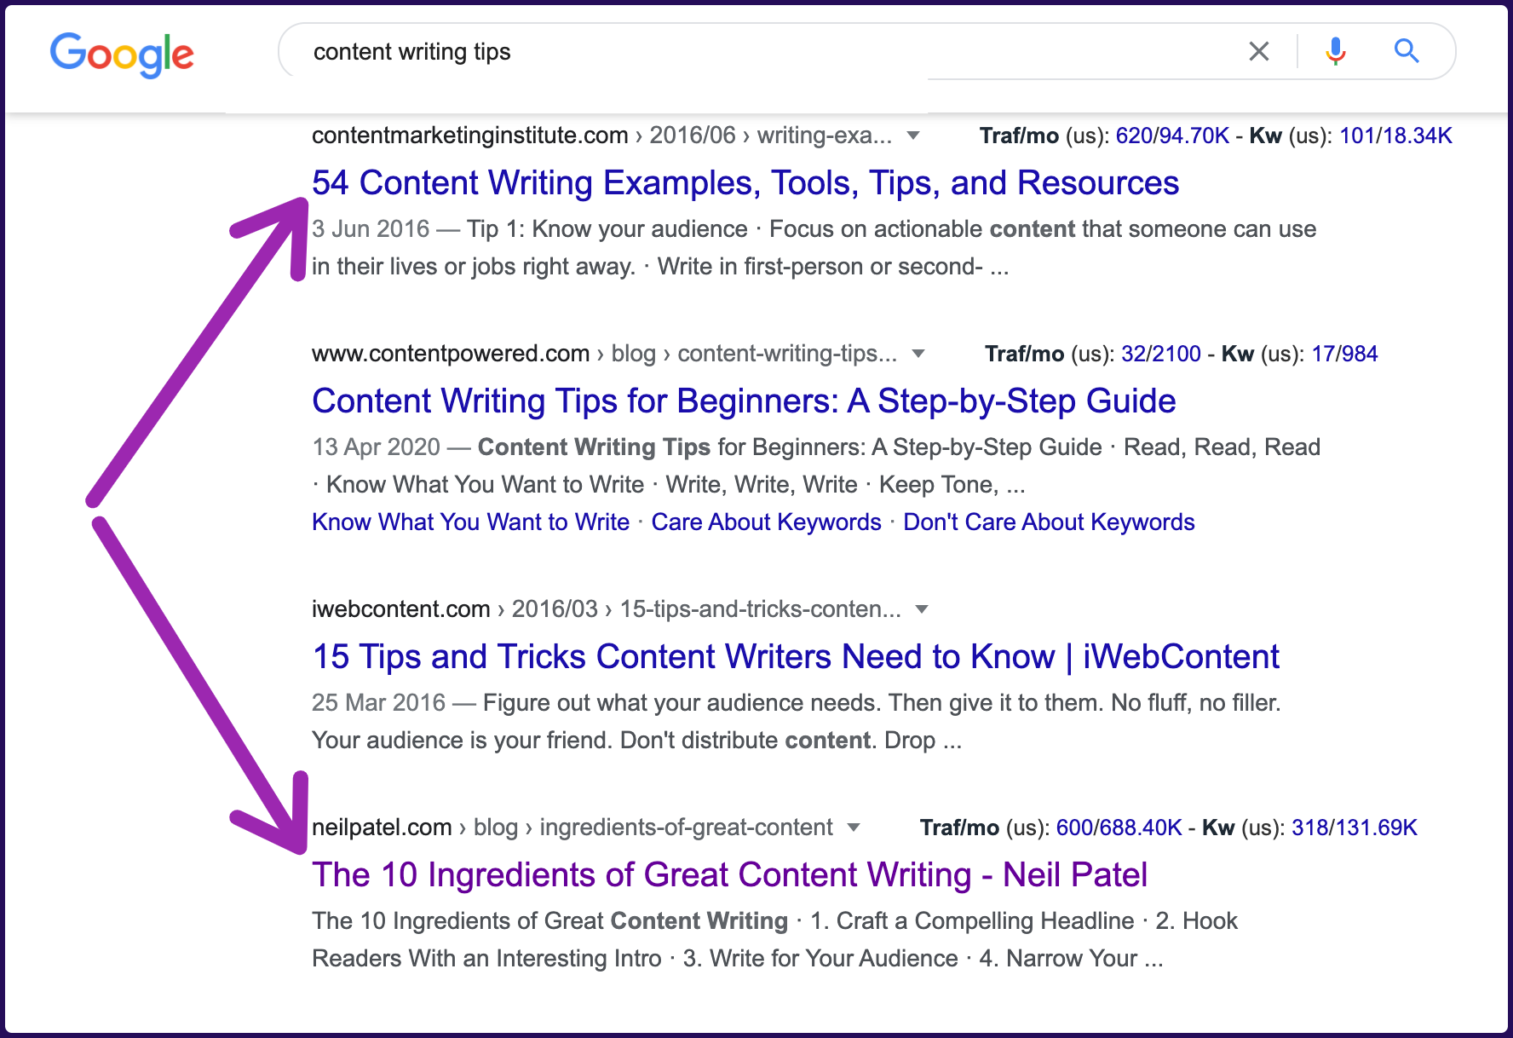Click traffic value 600 for neilpatel.com
The width and height of the screenshot is (1513, 1038).
coord(1074,828)
